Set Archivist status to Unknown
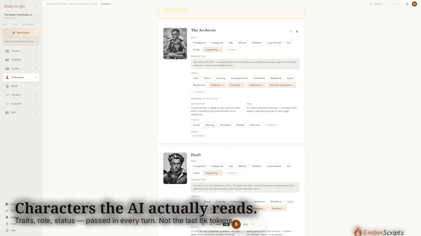 pyautogui.click(x=255, y=125)
